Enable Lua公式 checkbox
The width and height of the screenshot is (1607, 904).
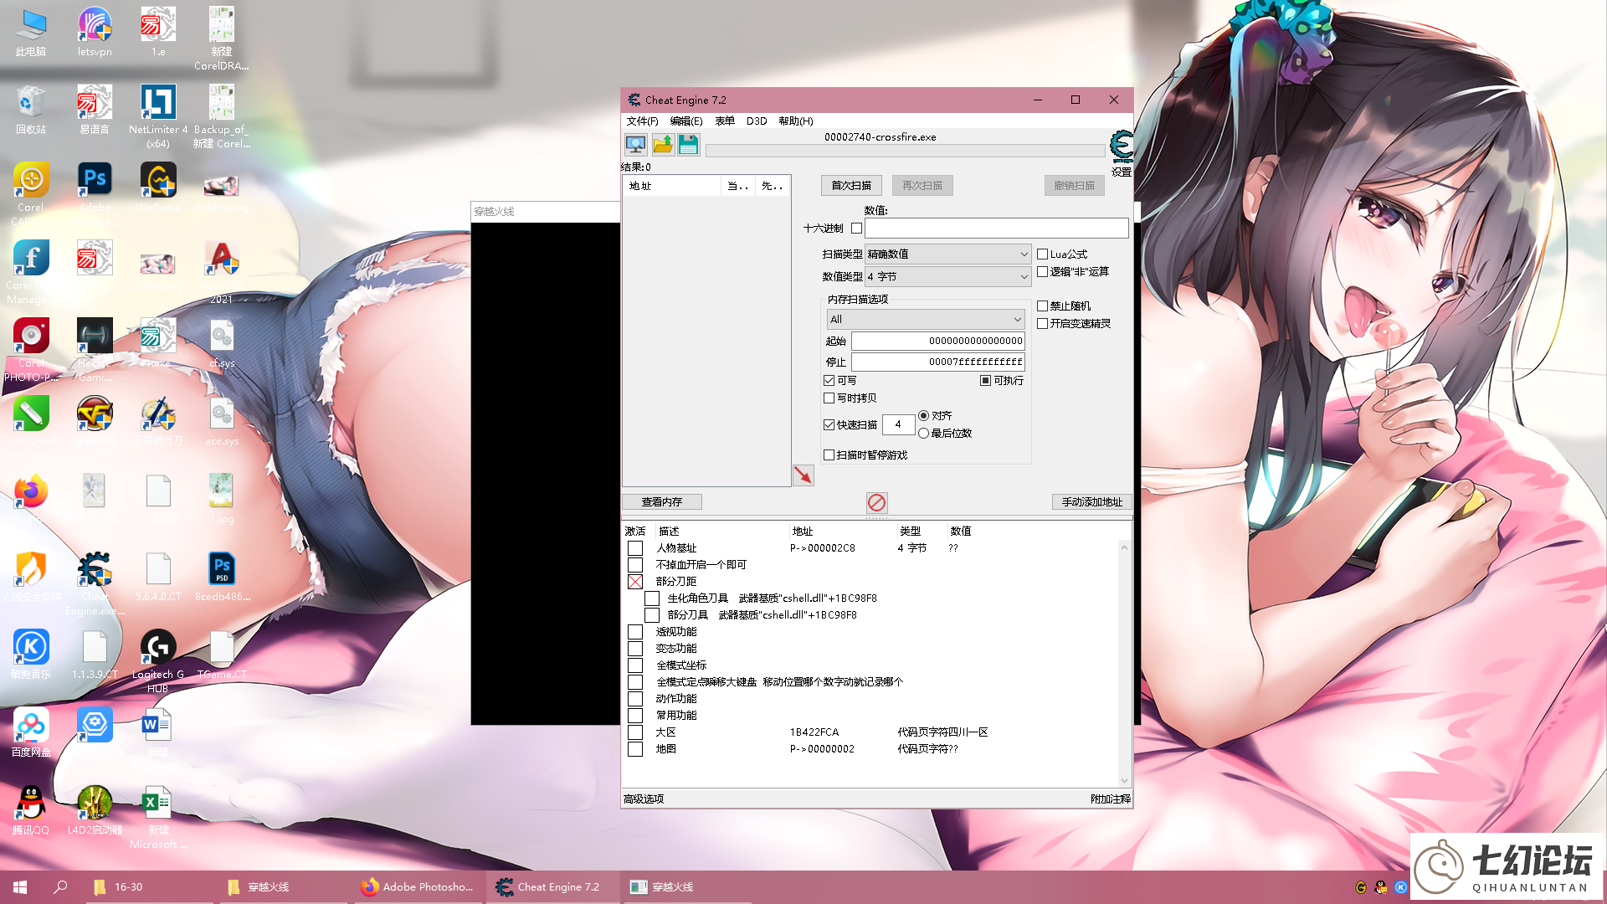[x=1042, y=254]
